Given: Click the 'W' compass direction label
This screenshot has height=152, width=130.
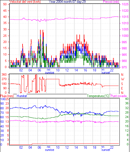Looking at the screenshot, I should tap(122, 79).
